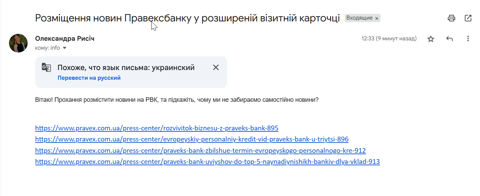Open email in new window icon
Image resolution: width=480 pixels, height=196 pixels.
pos(468,18)
